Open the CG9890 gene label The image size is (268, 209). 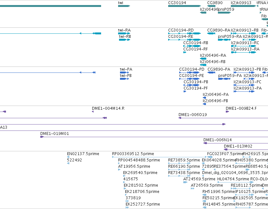click(215, 3)
